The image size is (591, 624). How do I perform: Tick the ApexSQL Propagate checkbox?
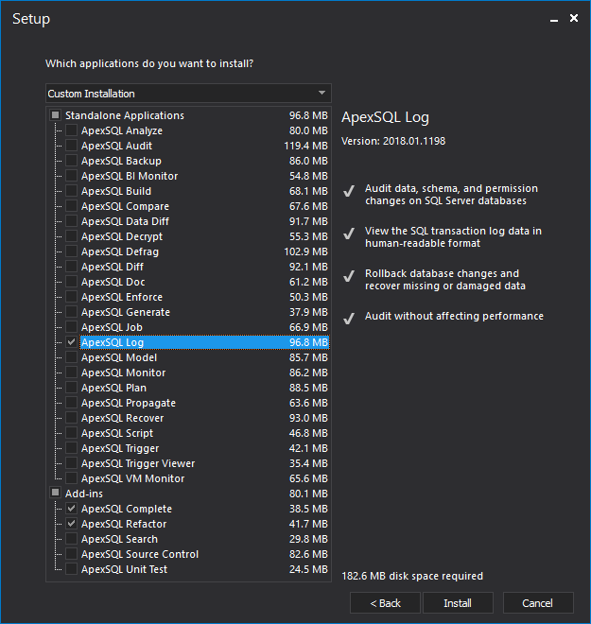tap(71, 403)
